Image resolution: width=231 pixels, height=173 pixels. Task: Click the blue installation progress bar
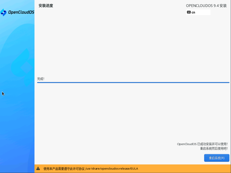[133, 82]
